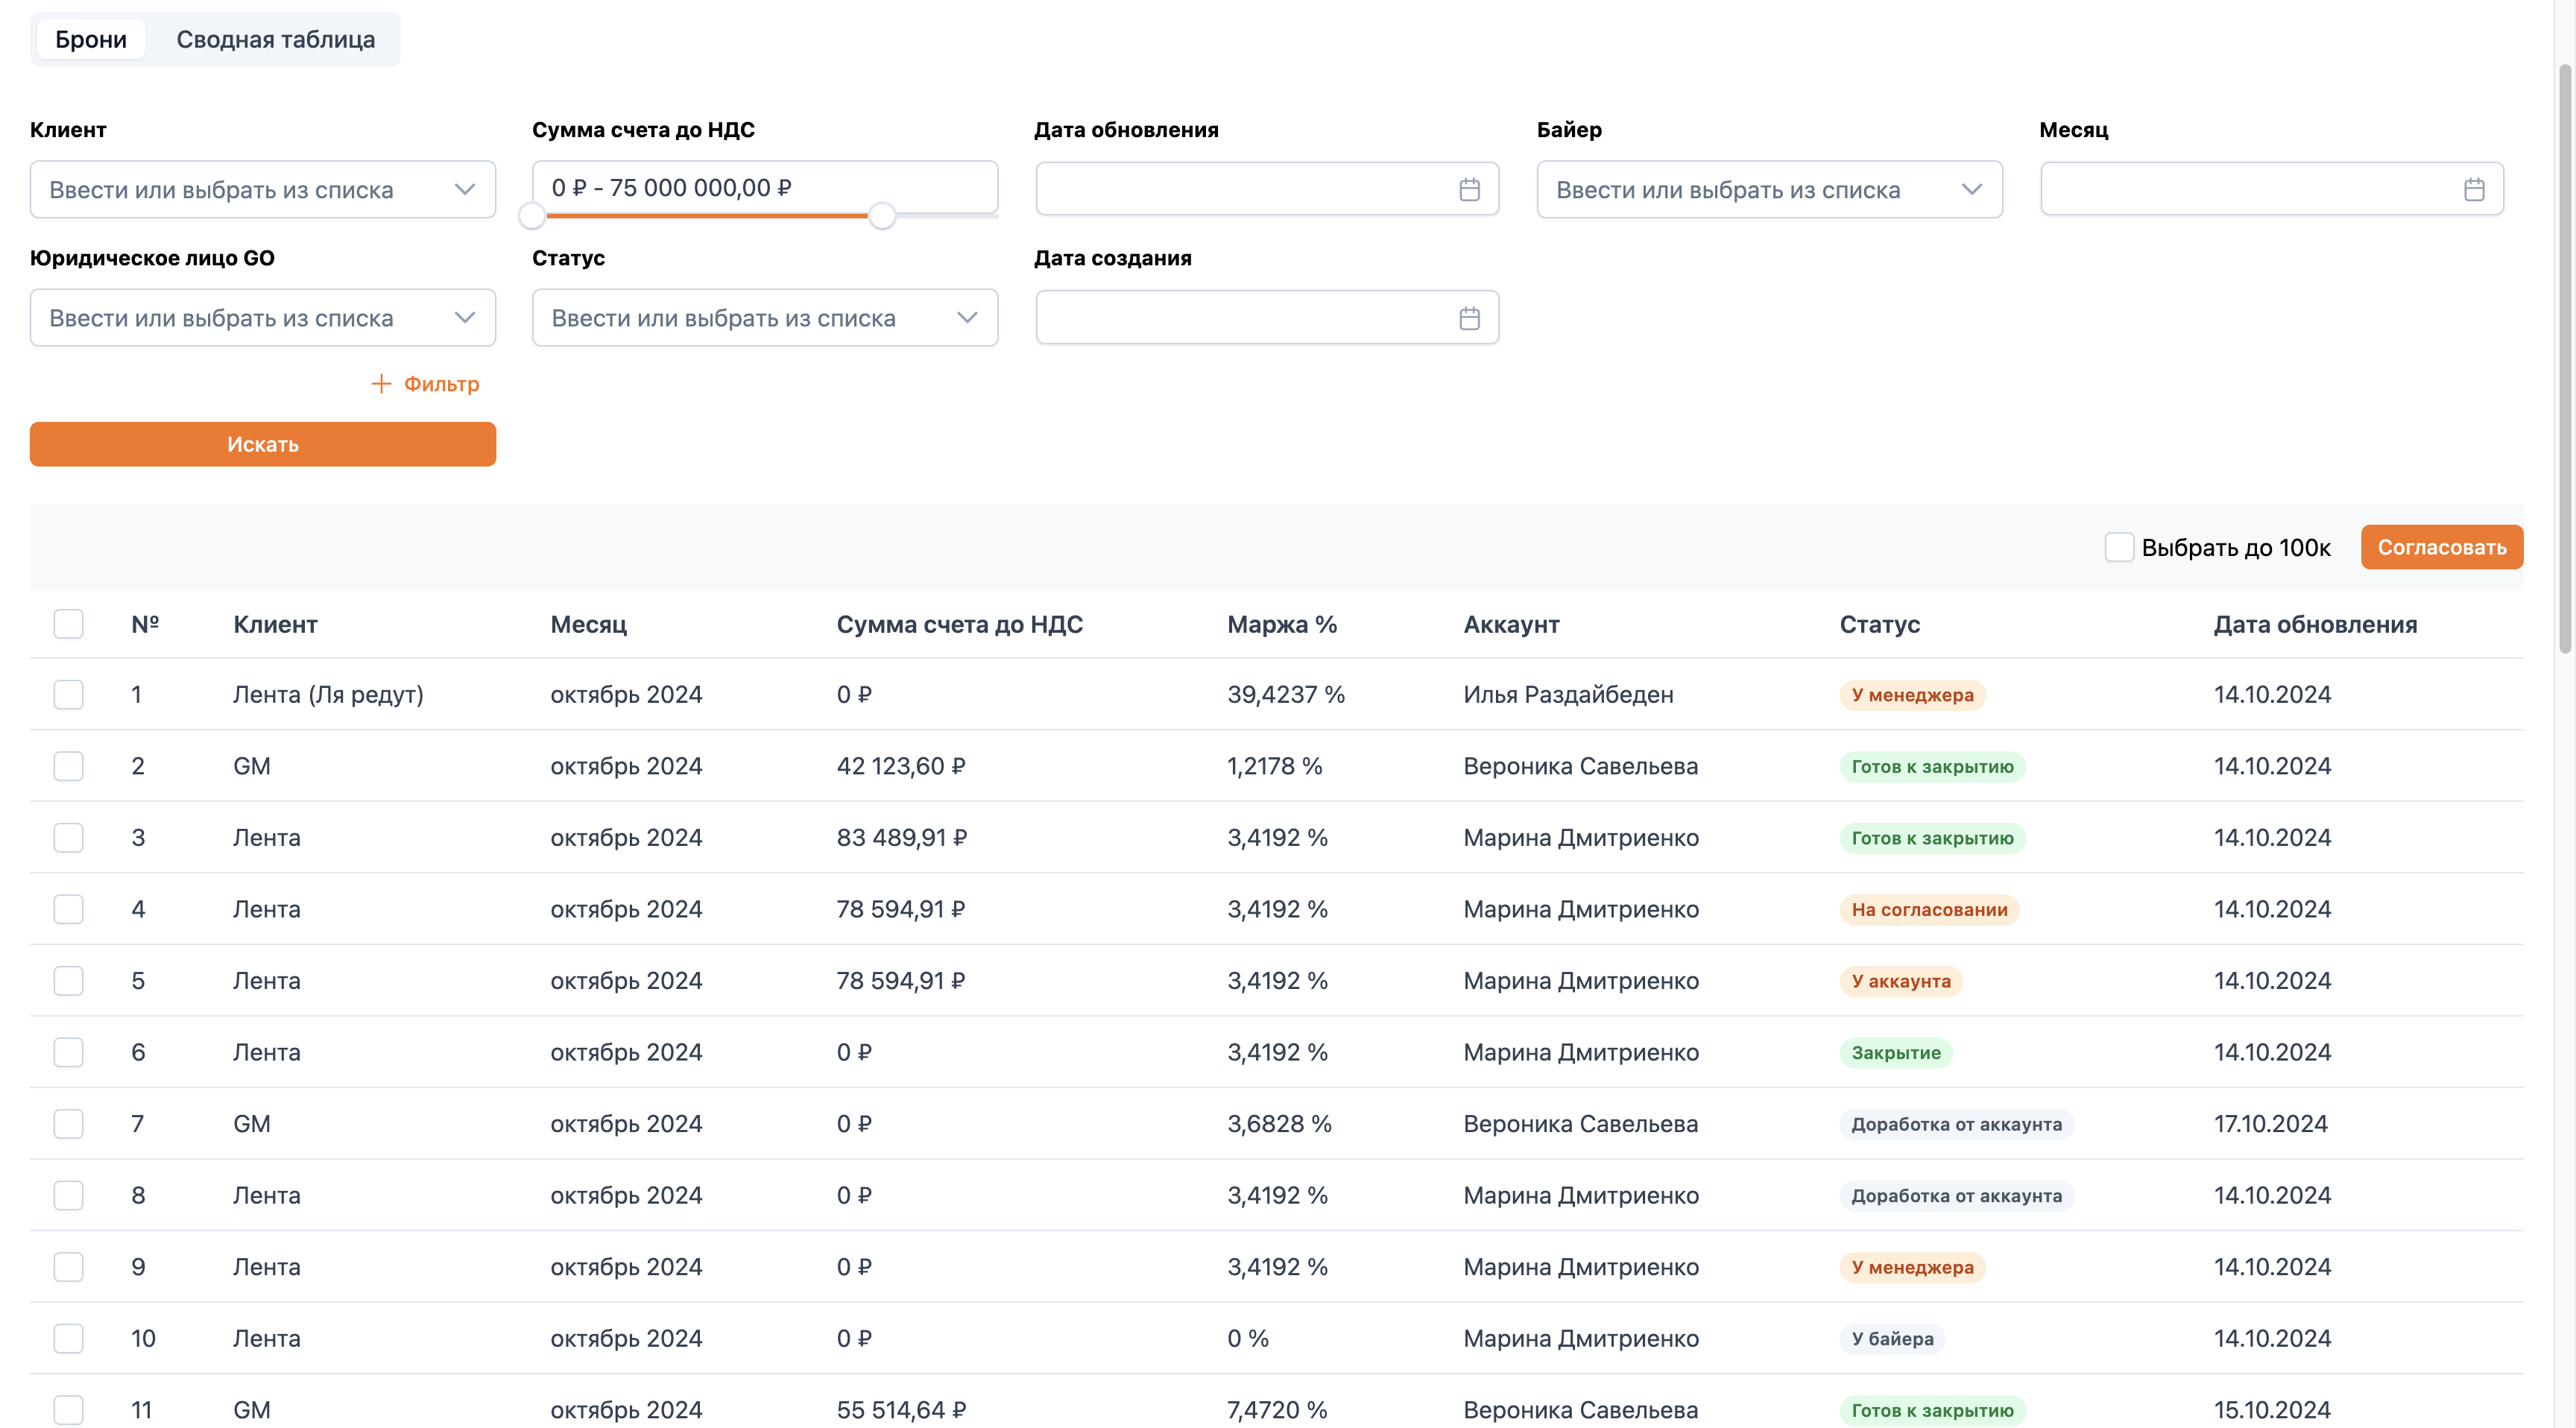Open the Статус filter dropdown
The width and height of the screenshot is (2576, 1428).
(765, 318)
